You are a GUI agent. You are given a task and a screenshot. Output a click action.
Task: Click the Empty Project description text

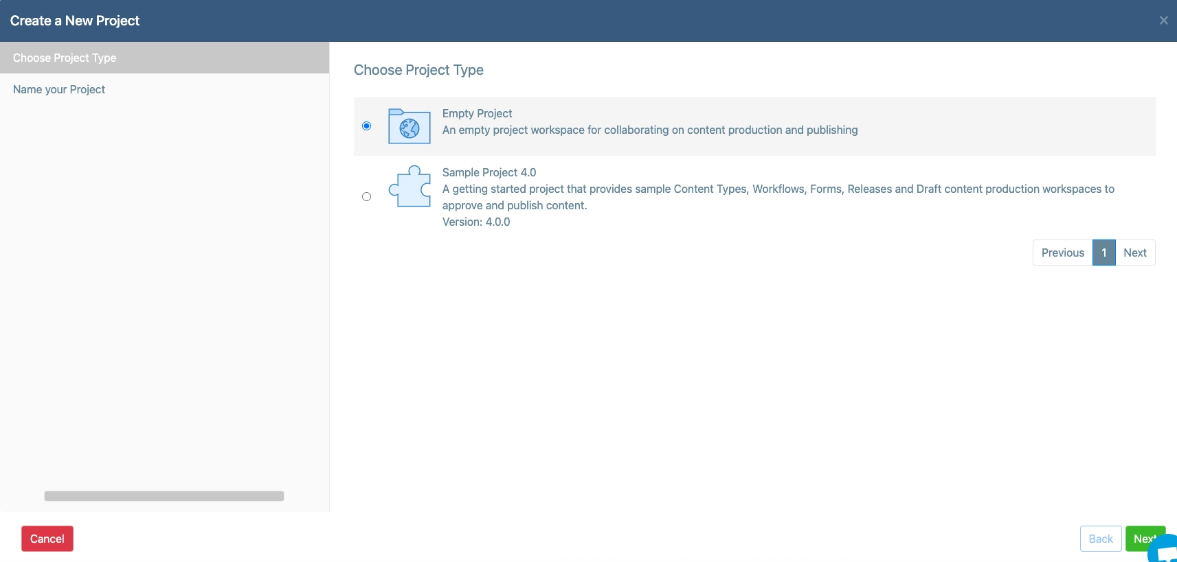[x=649, y=130]
